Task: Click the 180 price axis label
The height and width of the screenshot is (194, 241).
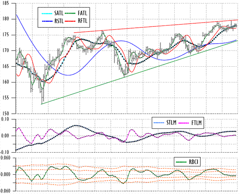Action: pyautogui.click(x=6, y=19)
